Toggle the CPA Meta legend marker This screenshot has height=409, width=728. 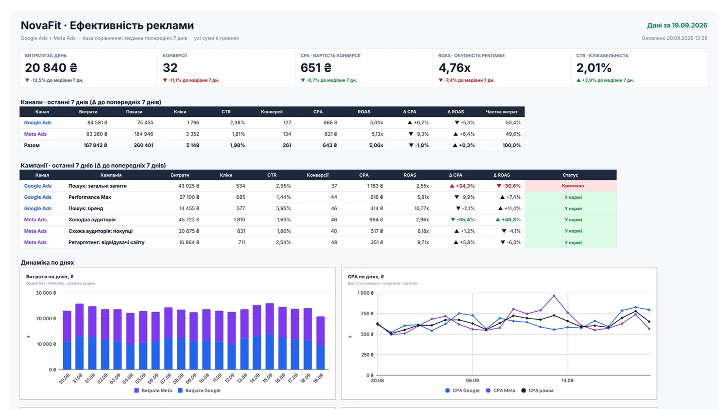pos(488,391)
